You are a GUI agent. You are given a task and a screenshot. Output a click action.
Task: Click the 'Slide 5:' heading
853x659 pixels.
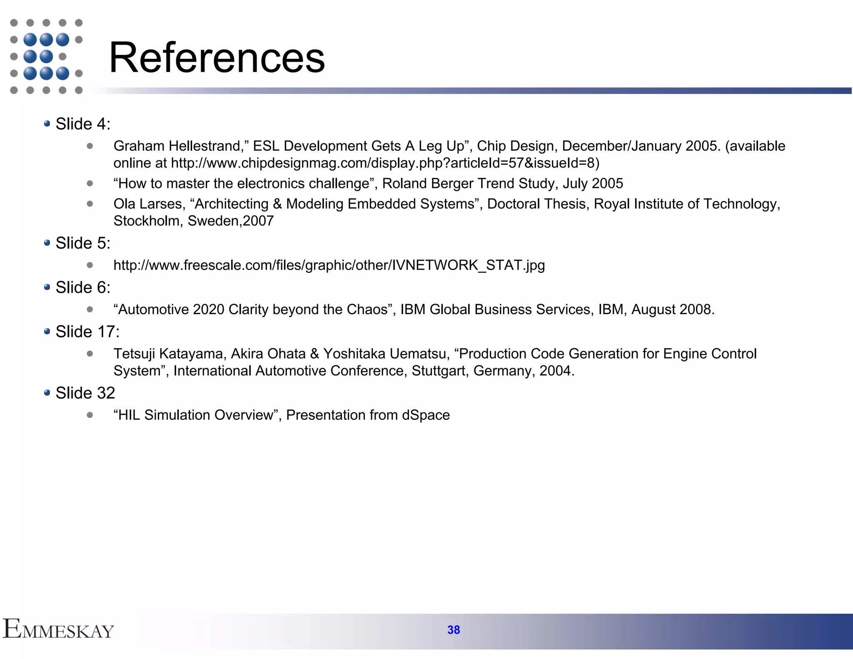pos(83,243)
